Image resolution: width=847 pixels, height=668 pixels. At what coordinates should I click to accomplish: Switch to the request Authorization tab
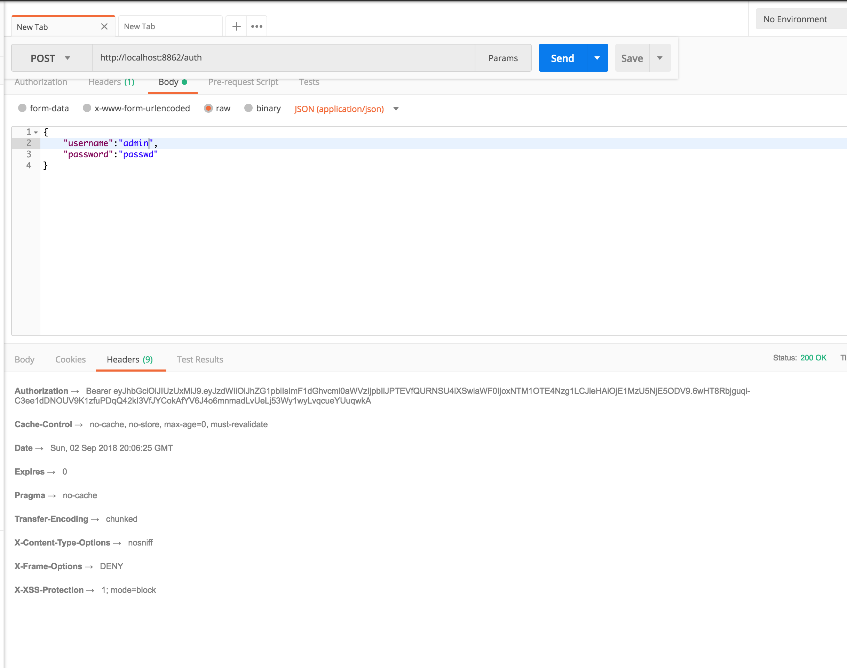41,82
